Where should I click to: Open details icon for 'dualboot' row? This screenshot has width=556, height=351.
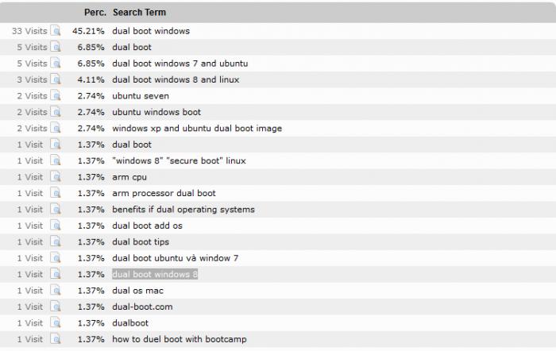click(56, 323)
